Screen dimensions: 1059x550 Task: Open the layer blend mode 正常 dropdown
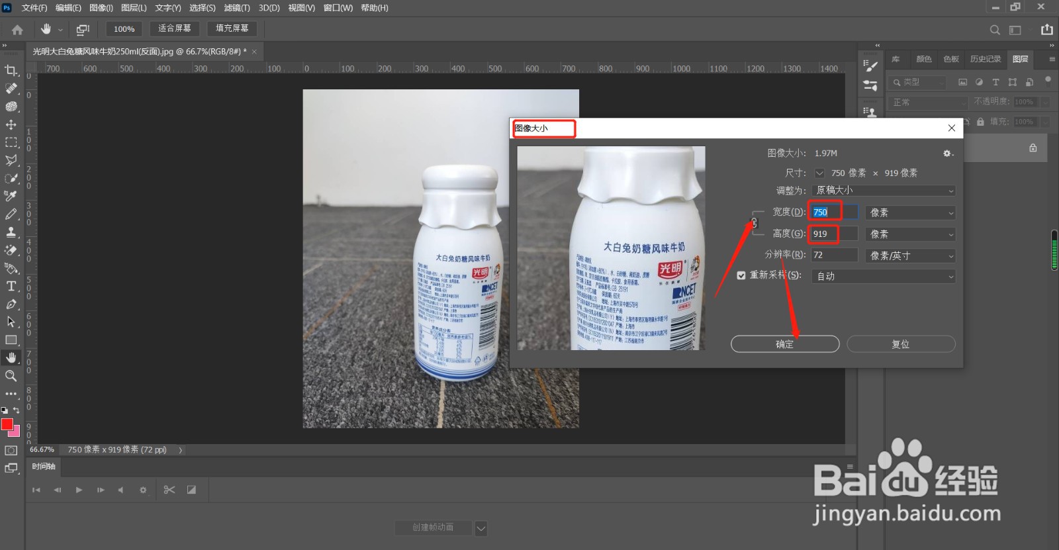click(928, 103)
